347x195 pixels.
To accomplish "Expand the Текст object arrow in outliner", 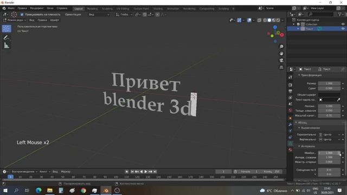I will (298, 29).
